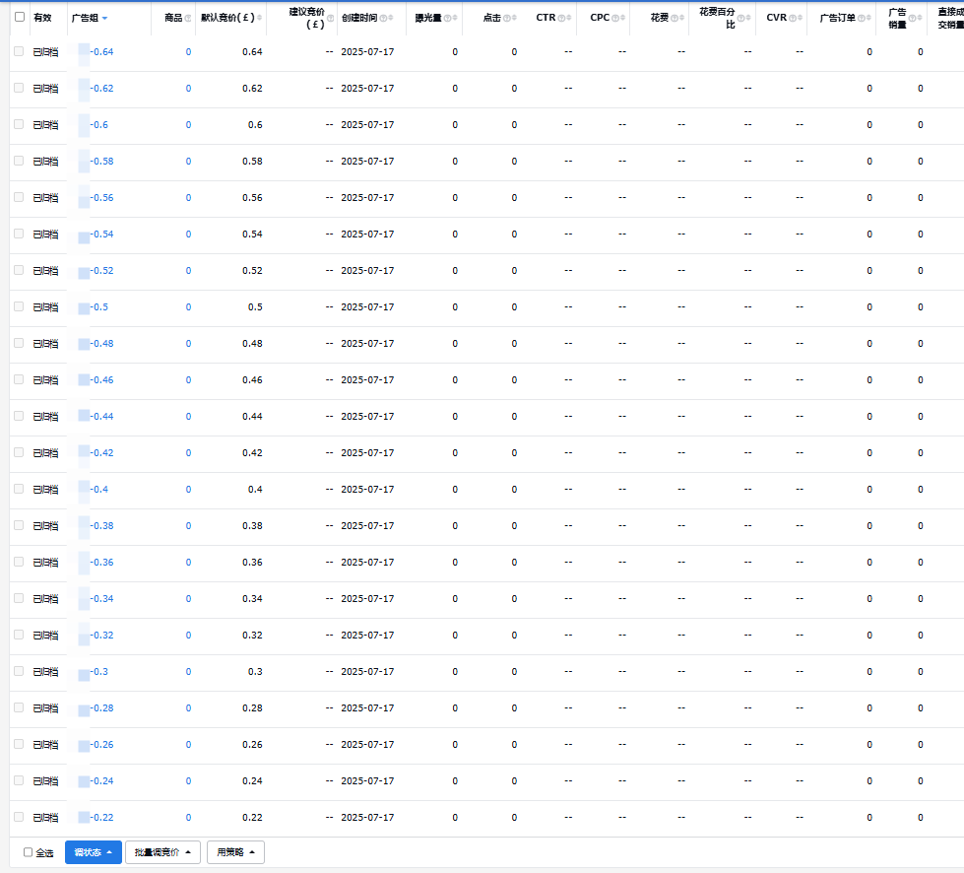Click default bid value 0.34
Screen dimensions: 964x873
pos(252,599)
